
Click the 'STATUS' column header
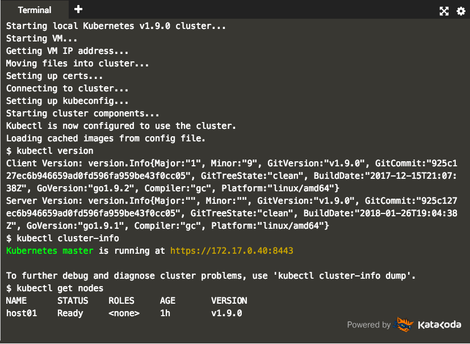coord(73,300)
